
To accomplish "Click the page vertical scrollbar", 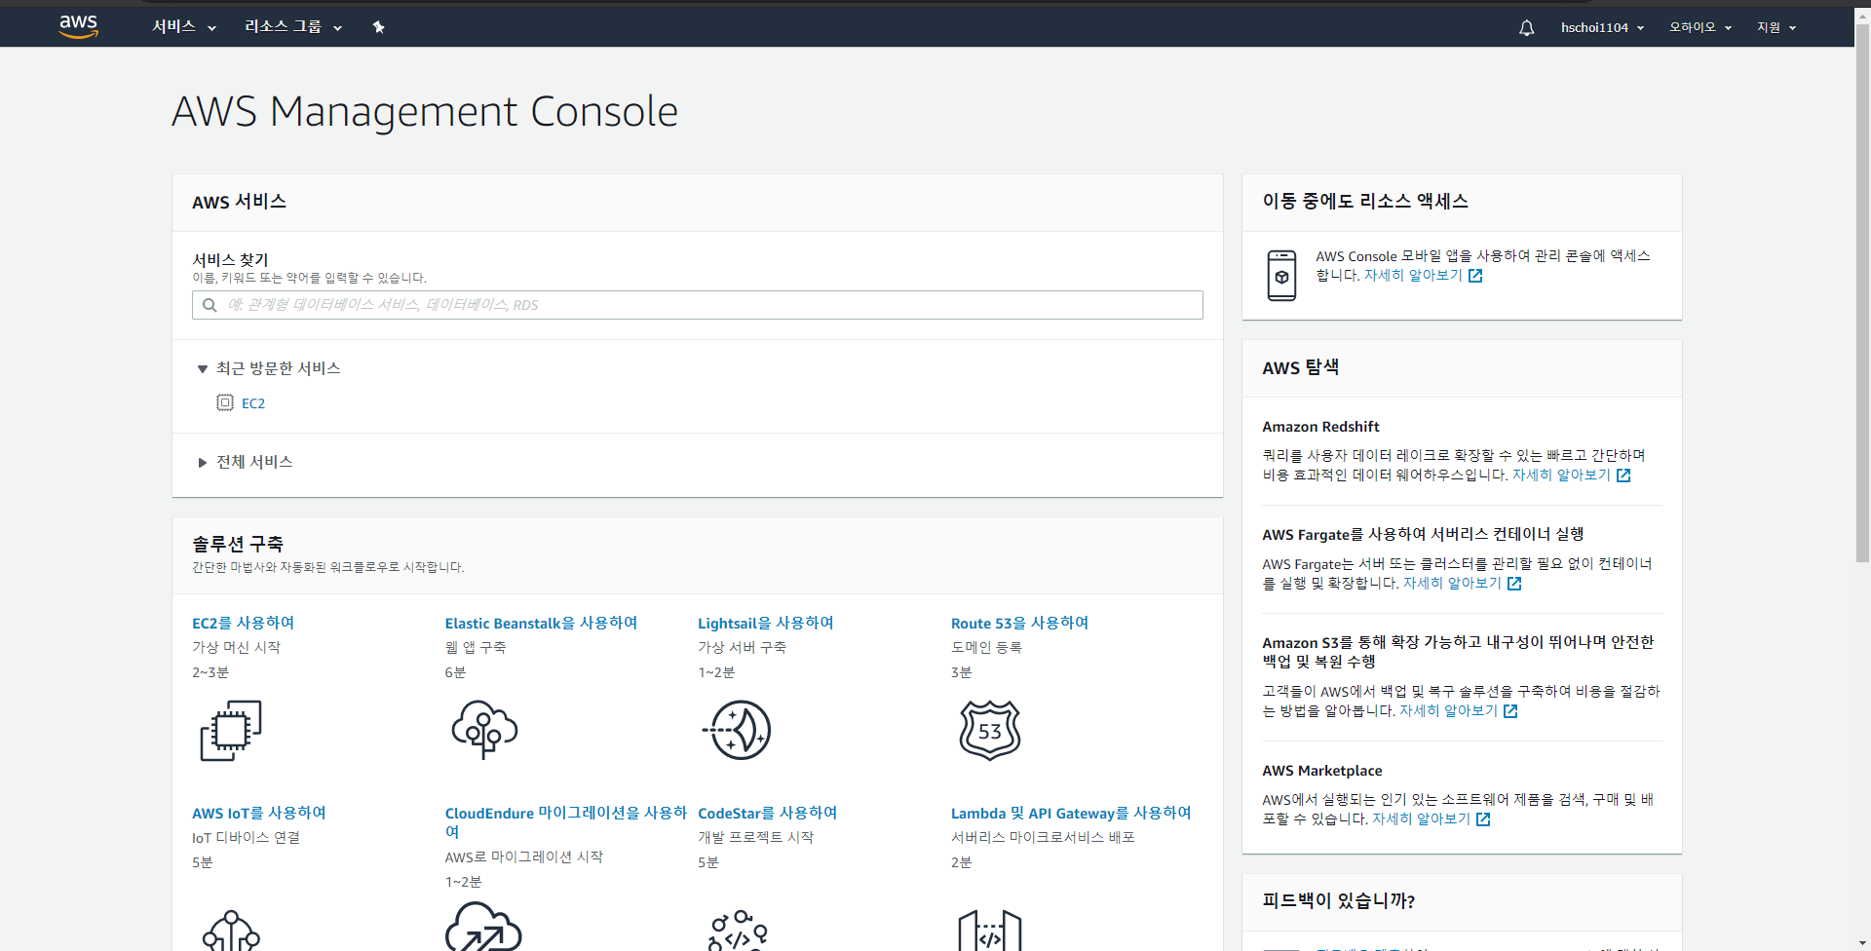I will point(1862,292).
